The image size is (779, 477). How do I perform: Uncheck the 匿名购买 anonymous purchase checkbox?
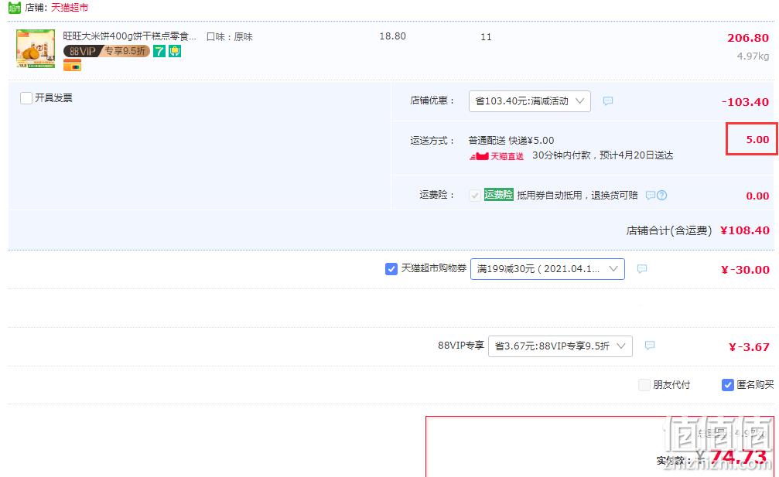click(x=727, y=385)
